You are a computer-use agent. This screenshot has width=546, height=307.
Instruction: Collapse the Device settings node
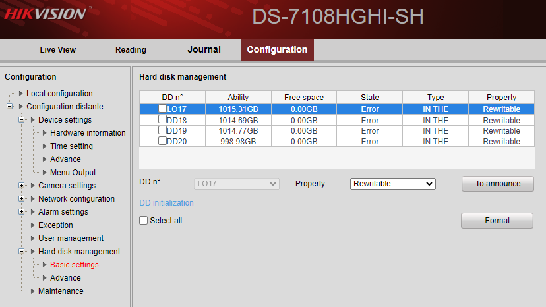(x=22, y=120)
